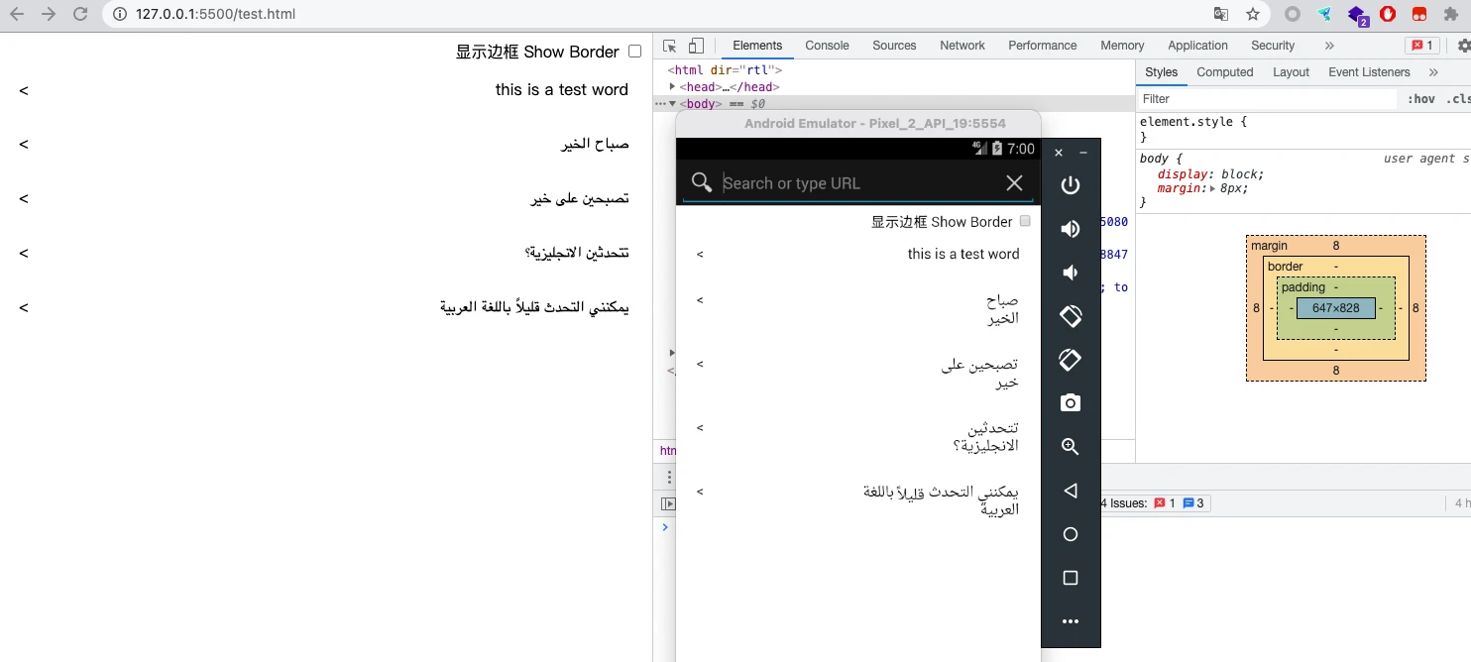This screenshot has height=662, width=1471.
Task: Reload the page with the browser refresh button
Action: click(x=81, y=15)
